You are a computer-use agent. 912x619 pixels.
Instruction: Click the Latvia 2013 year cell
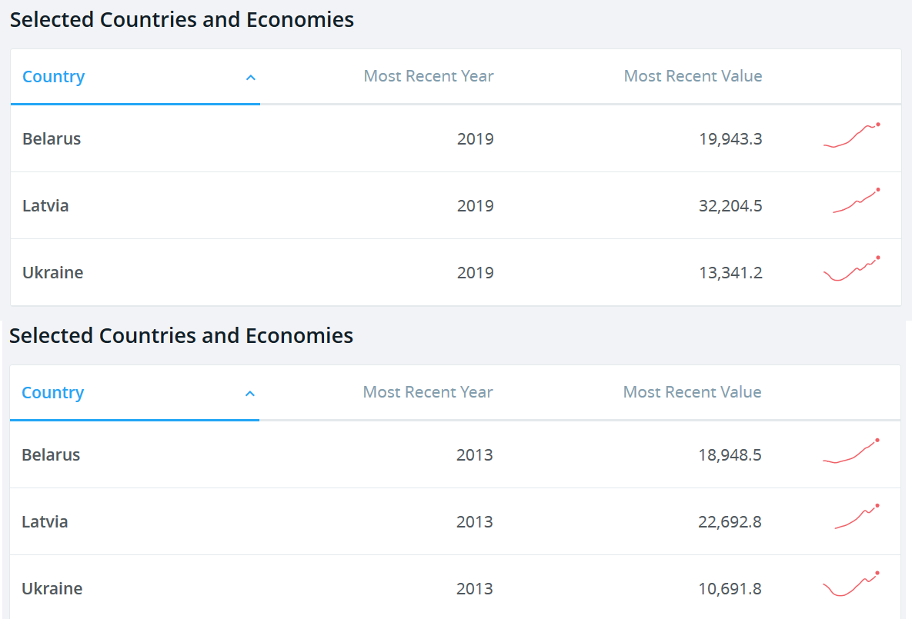tap(475, 522)
